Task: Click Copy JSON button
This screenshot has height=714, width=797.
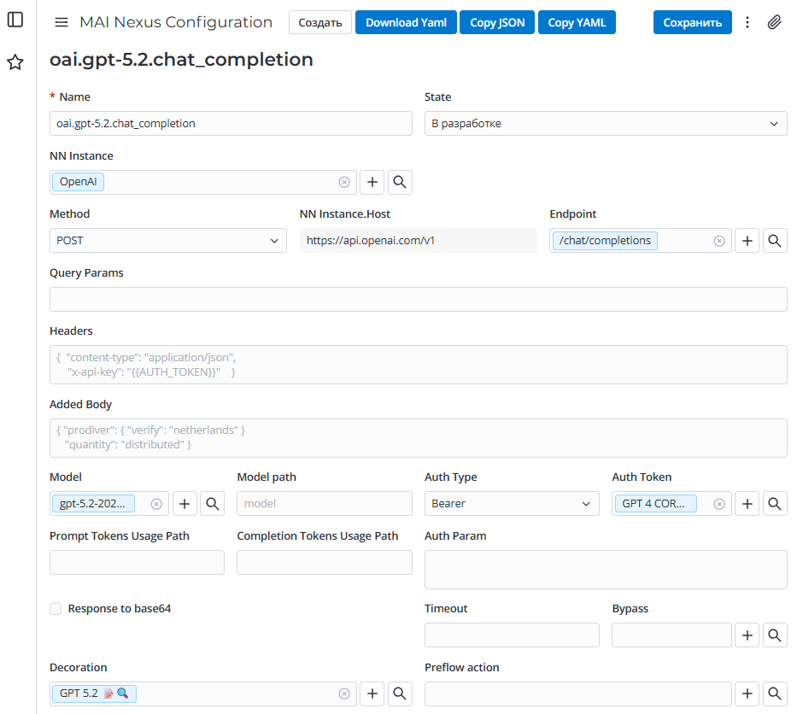Action: (497, 22)
